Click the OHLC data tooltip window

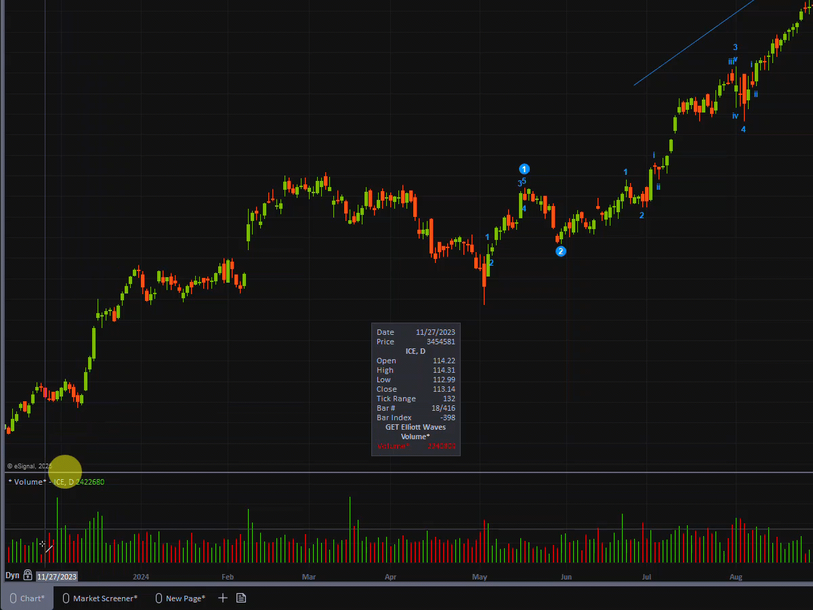(415, 388)
